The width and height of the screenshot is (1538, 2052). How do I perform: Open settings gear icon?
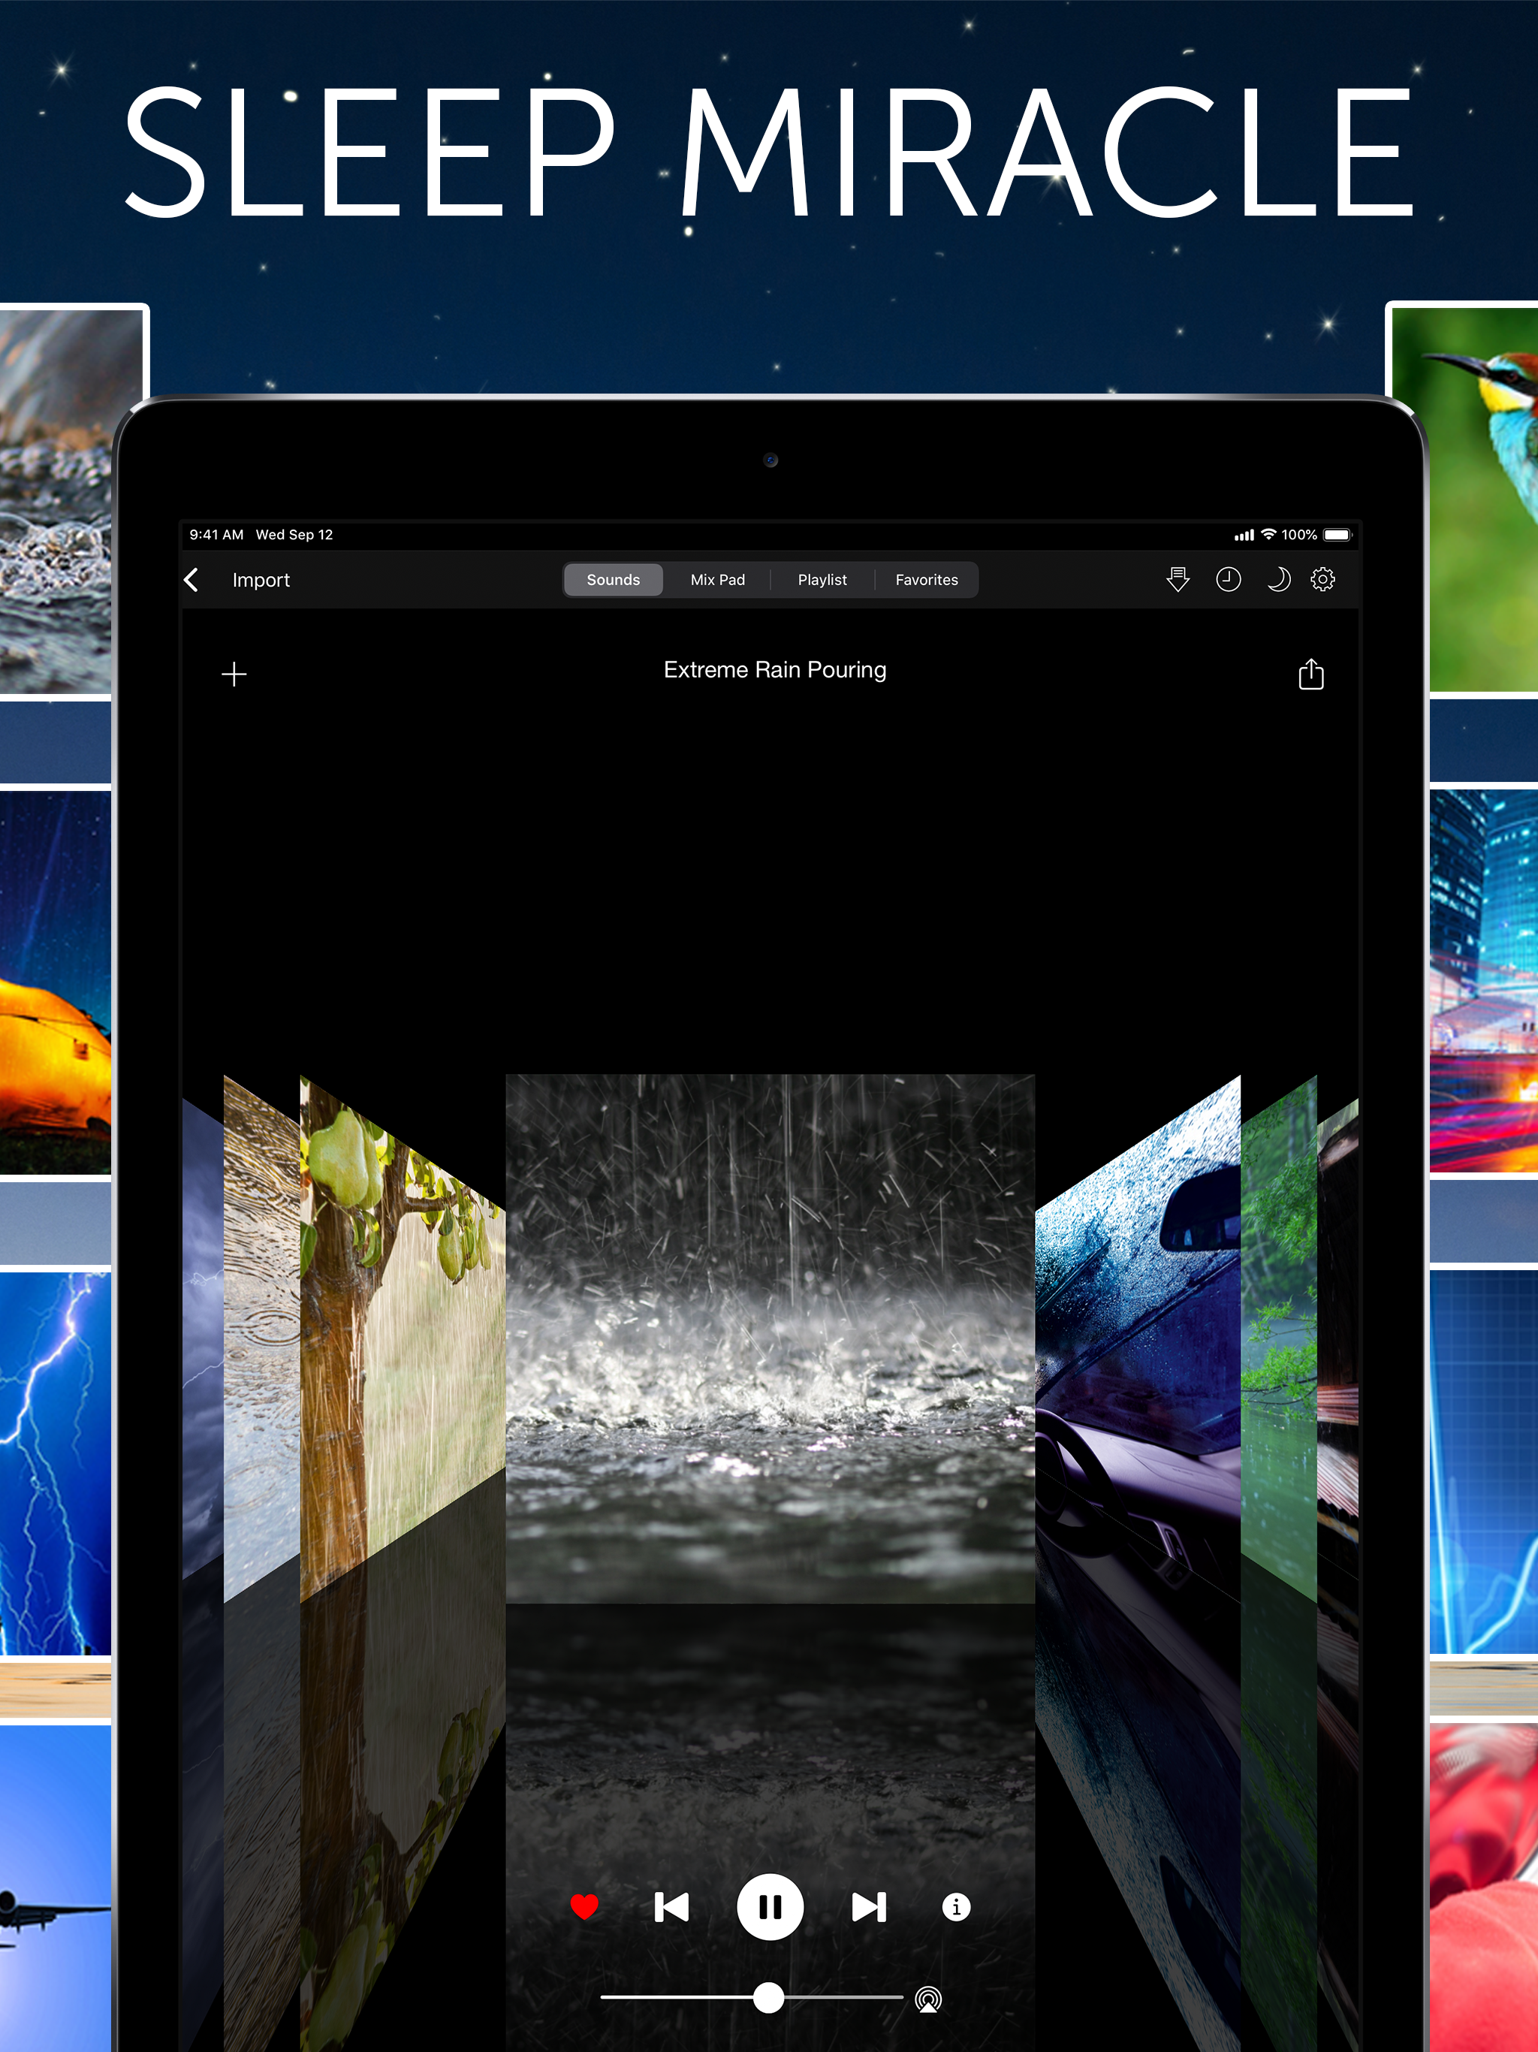pos(1322,579)
